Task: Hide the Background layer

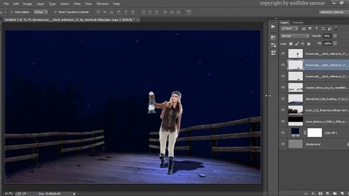Action: pos(283,144)
